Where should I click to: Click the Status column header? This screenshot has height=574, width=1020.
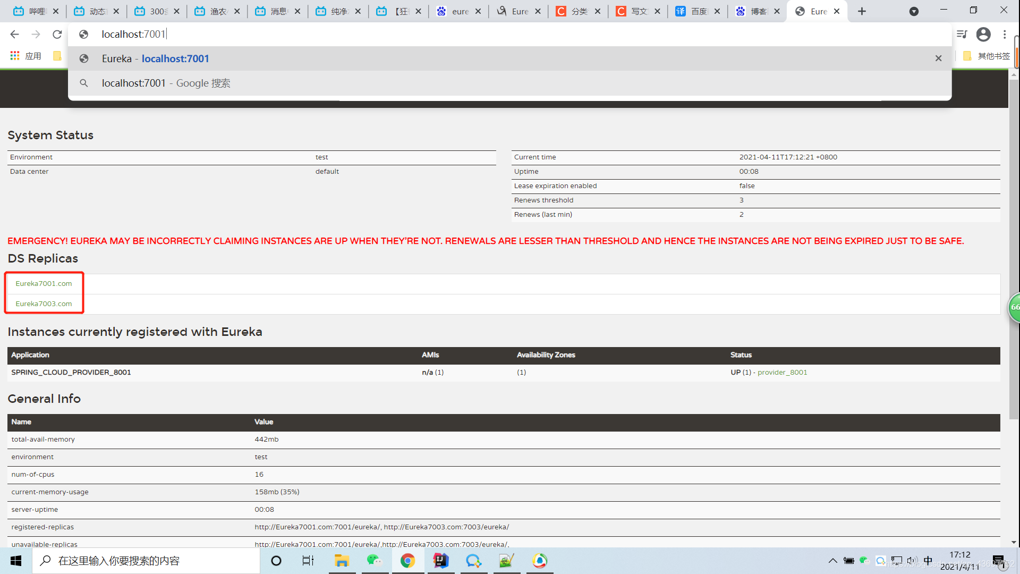pyautogui.click(x=741, y=354)
